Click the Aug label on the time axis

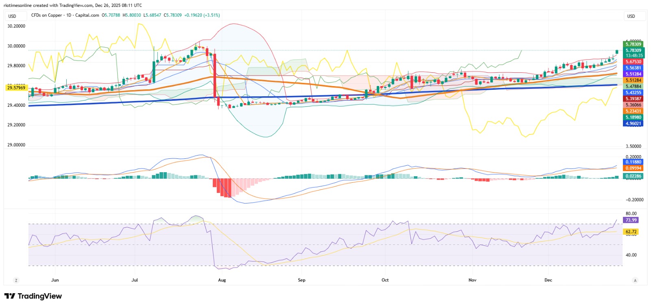coord(222,280)
